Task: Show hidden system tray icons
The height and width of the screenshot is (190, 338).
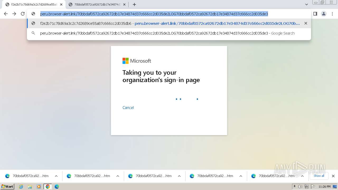Action: point(294,187)
